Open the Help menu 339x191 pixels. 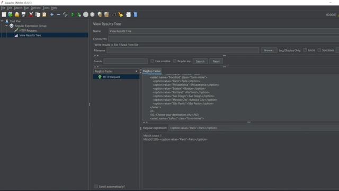[54, 8]
